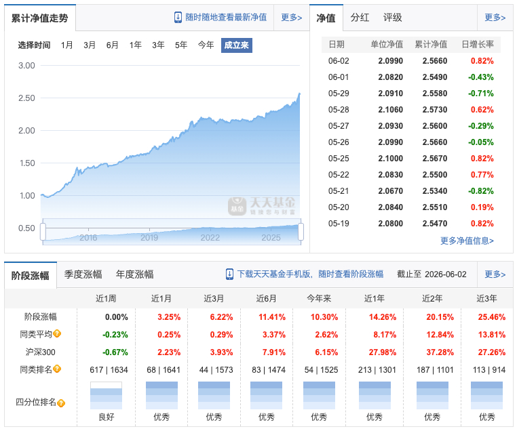Screen dimensions: 517x429
Task: Click 更多> link in the chart panel header
Action: (x=292, y=18)
